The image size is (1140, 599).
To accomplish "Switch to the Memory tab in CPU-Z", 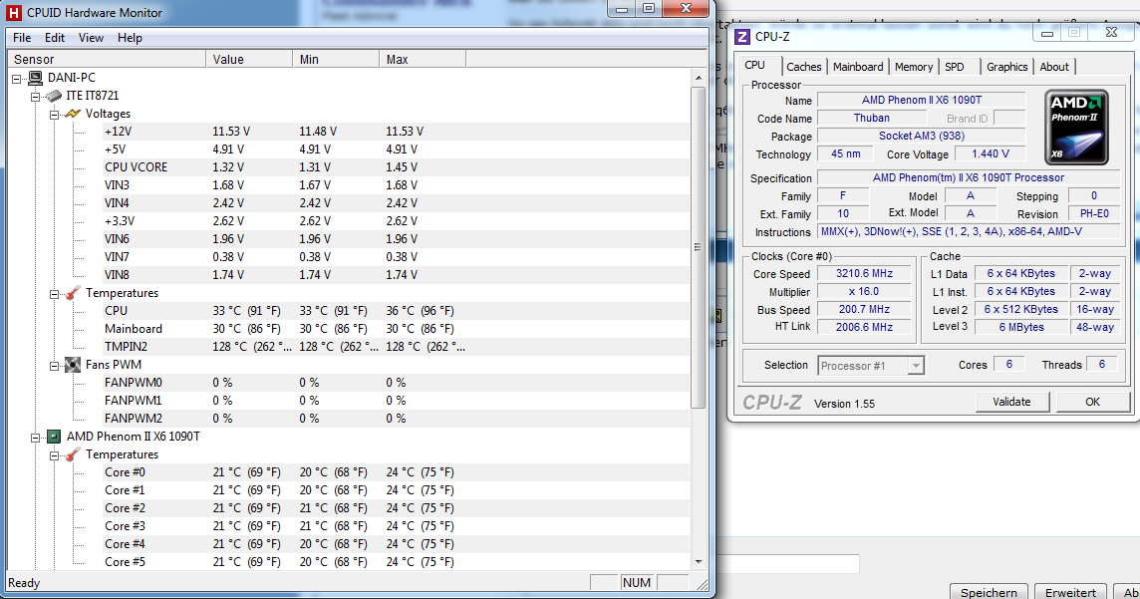I will (x=914, y=67).
